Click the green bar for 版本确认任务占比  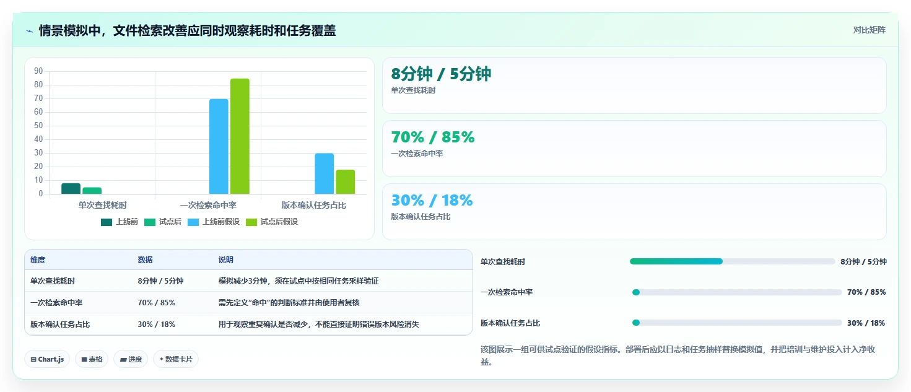click(346, 181)
